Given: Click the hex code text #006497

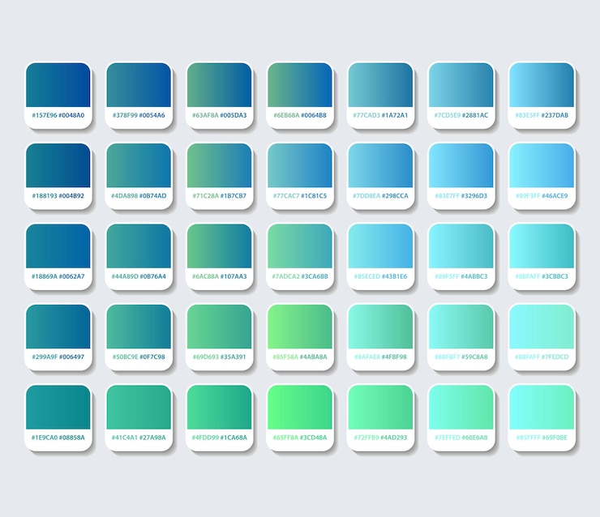Looking at the screenshot, I should pos(71,357).
